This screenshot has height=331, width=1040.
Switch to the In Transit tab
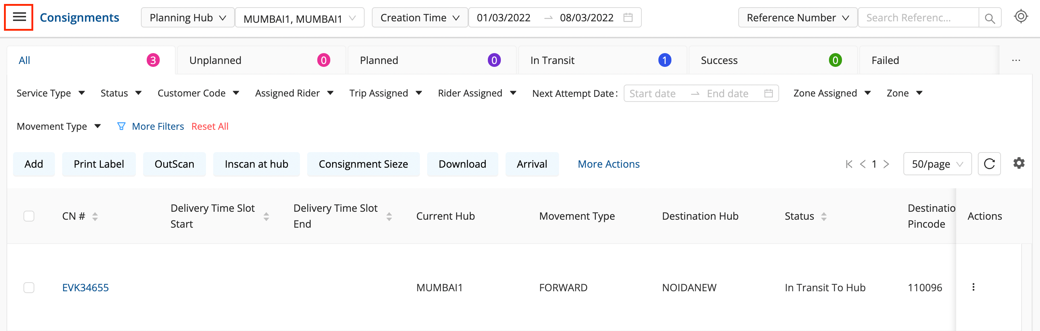(602, 60)
